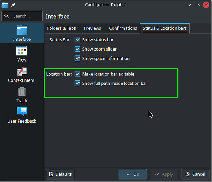Open the Trash settings category
Screen dimensions: 212x182
click(22, 95)
